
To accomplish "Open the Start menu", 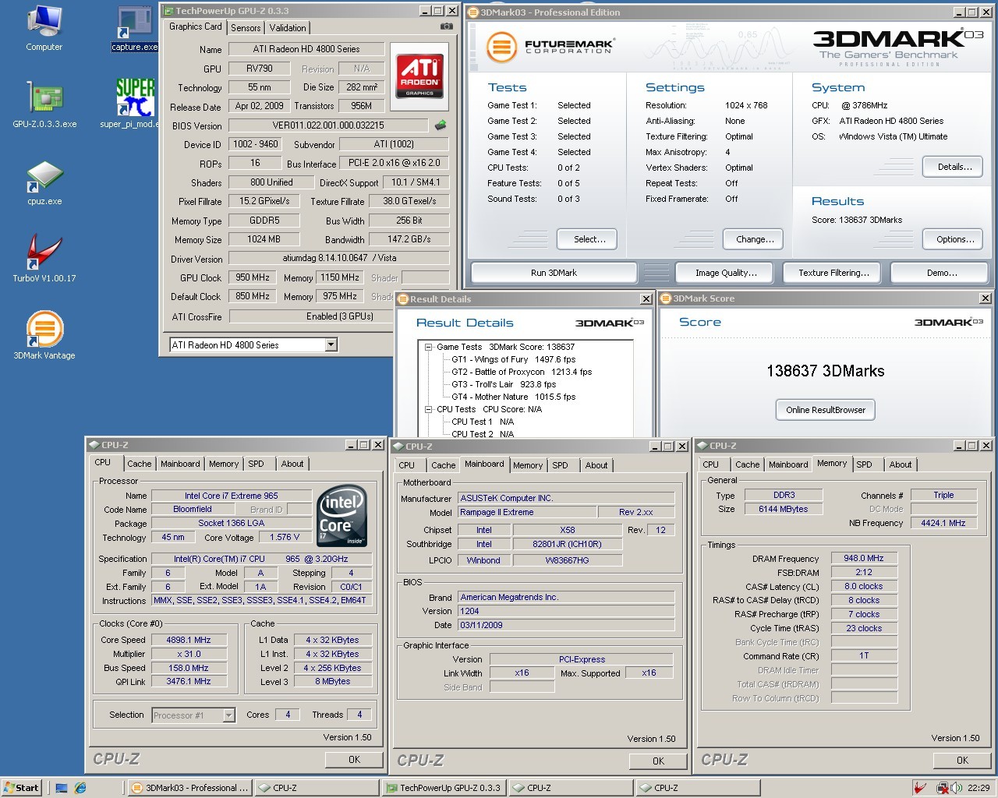I will click(x=21, y=788).
